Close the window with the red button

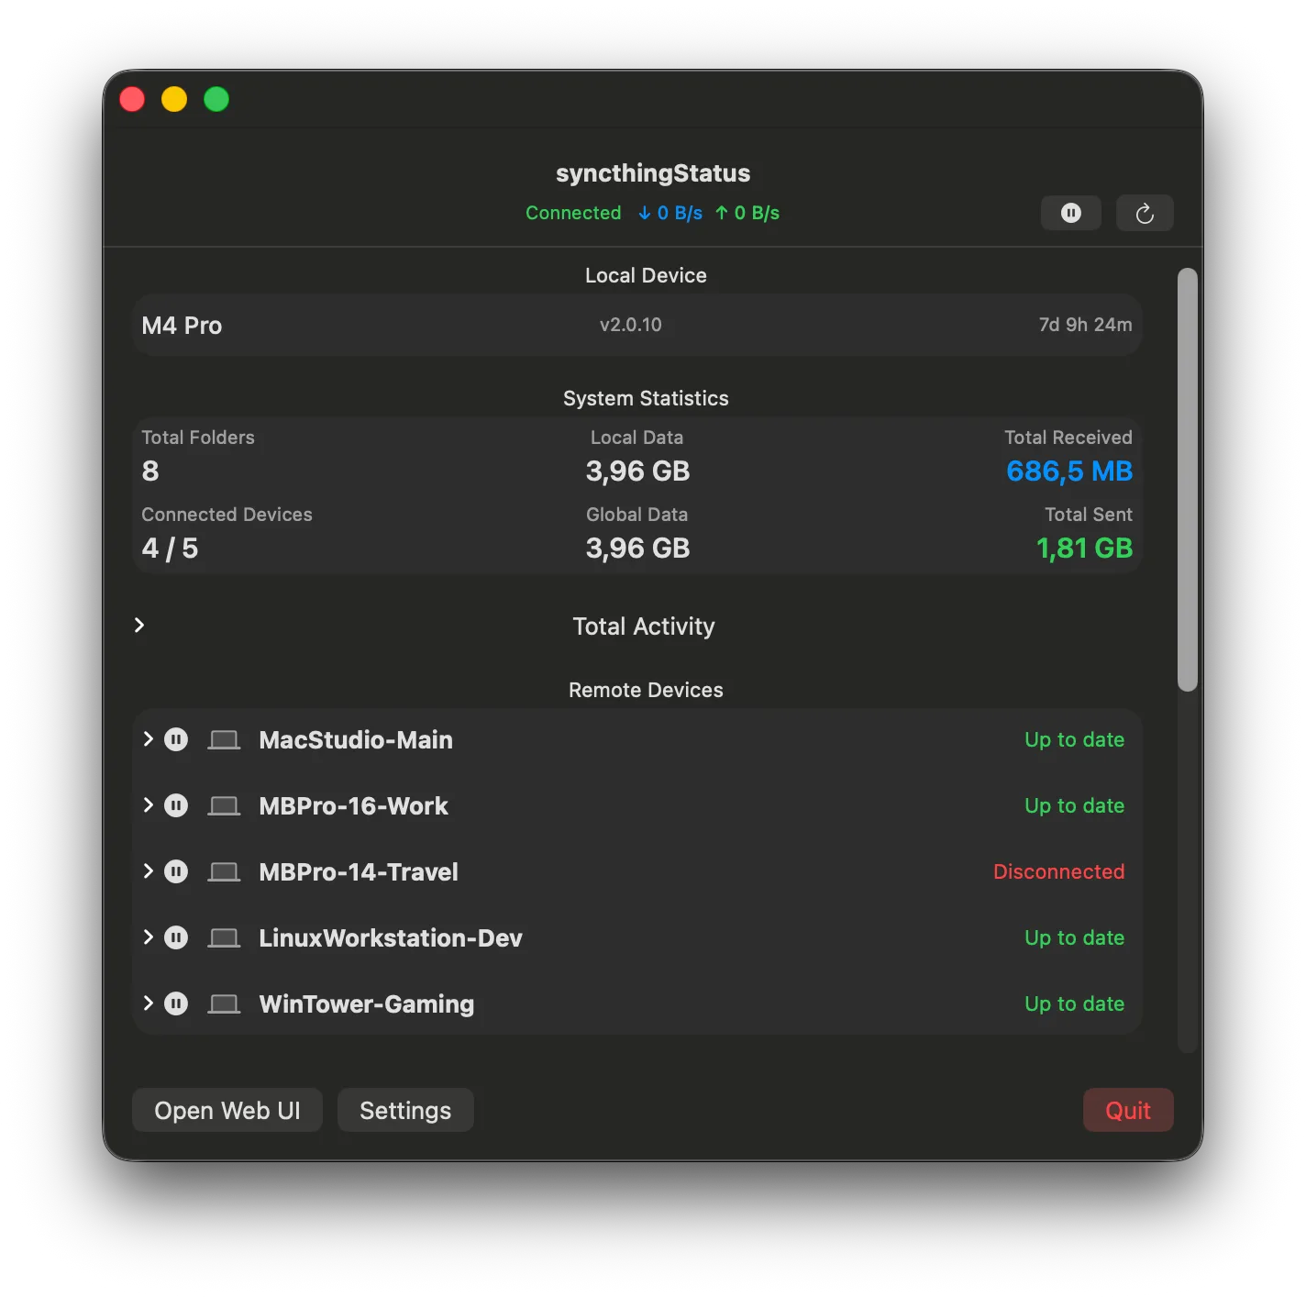pos(132,99)
